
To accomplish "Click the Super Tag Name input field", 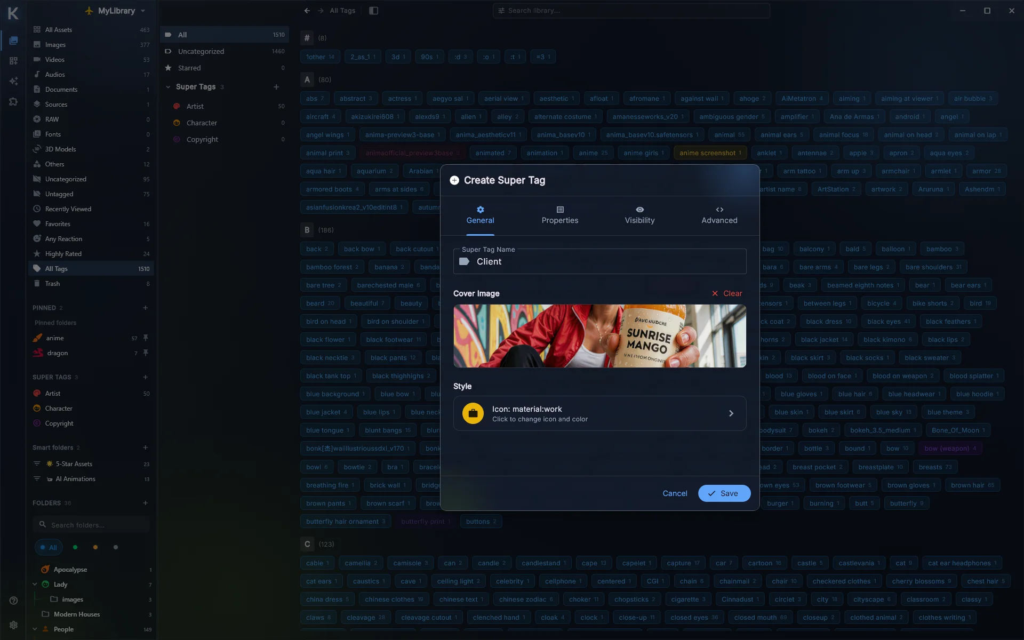I will [599, 261].
